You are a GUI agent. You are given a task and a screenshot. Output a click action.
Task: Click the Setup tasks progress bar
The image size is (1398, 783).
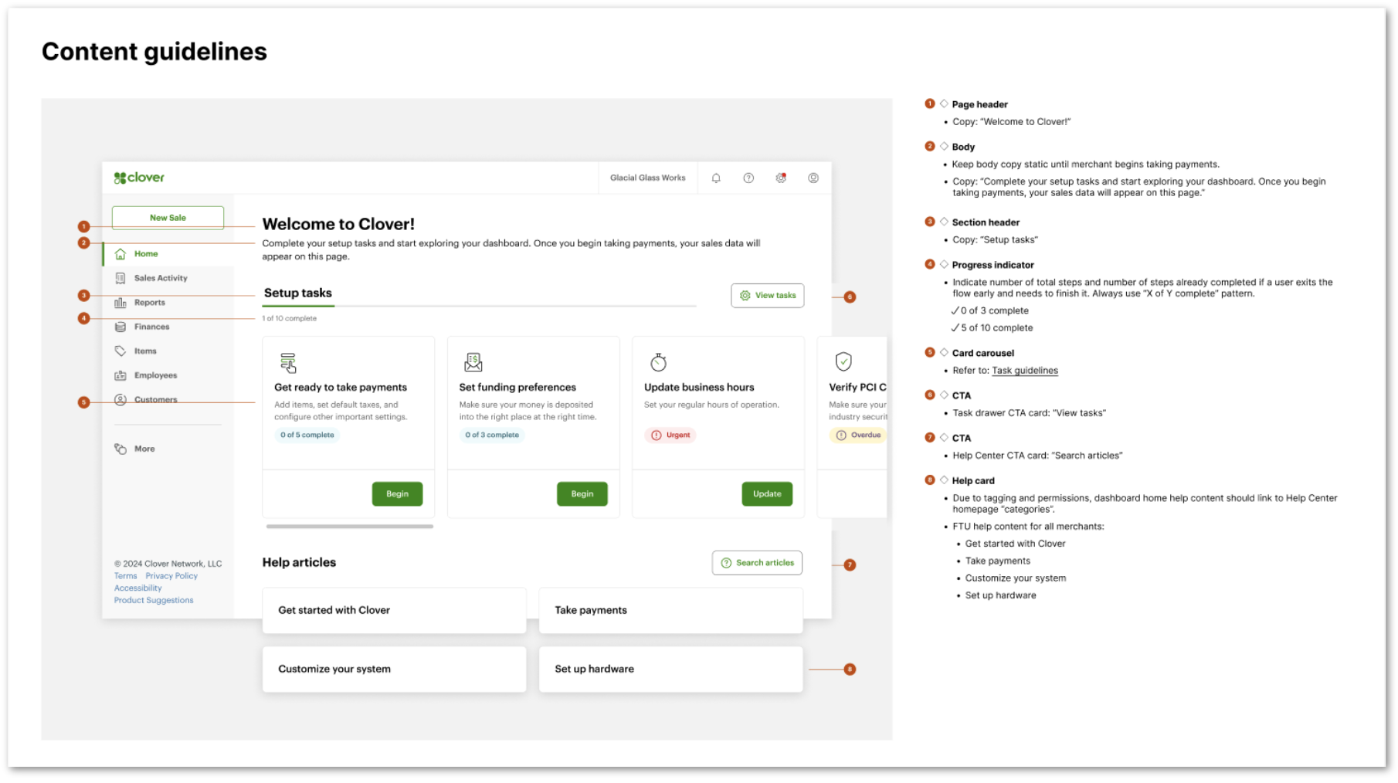click(479, 307)
